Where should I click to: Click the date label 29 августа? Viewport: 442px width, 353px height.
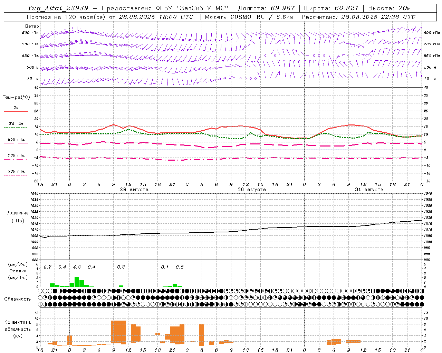click(134, 190)
